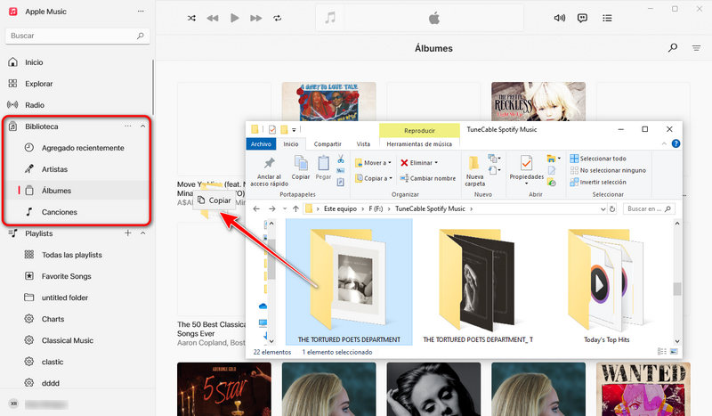This screenshot has height=416, width=712.
Task: Refresh the Explorer folder view
Action: (612, 209)
